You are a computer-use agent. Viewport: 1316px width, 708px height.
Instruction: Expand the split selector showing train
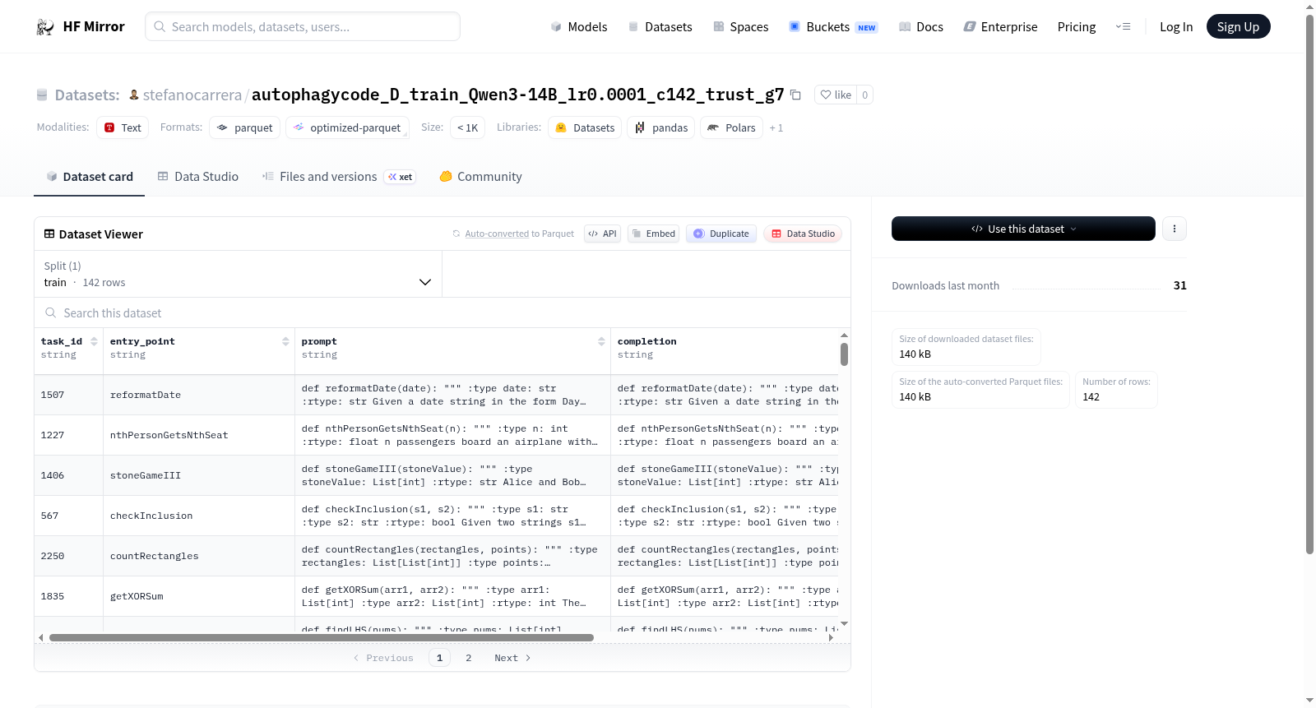pyautogui.click(x=238, y=274)
